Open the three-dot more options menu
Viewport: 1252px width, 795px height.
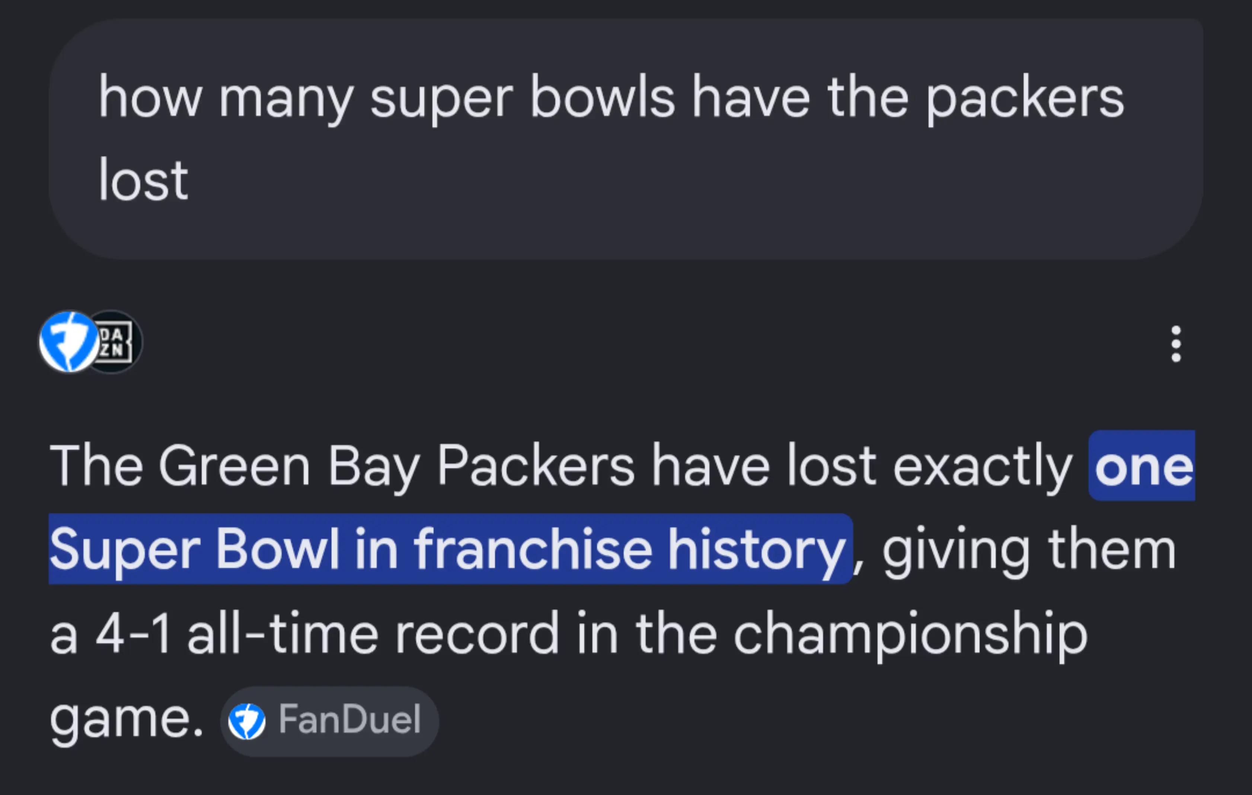[x=1176, y=344]
